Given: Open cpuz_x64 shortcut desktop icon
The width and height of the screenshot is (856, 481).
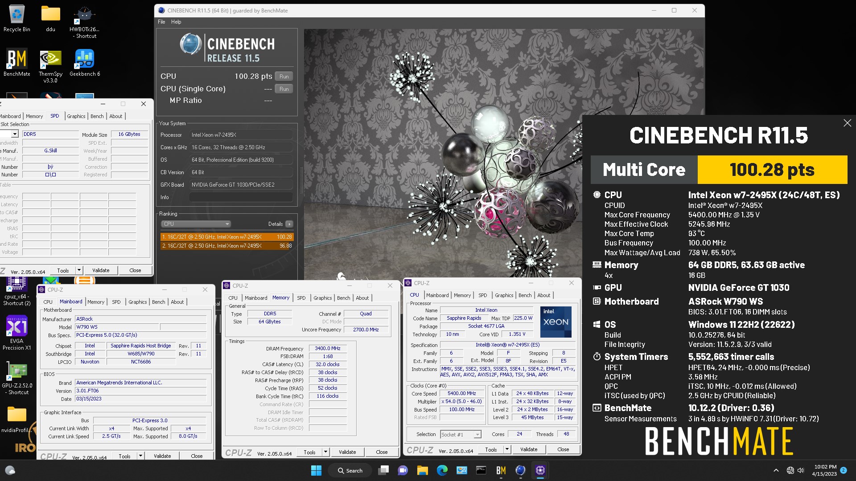Looking at the screenshot, I should (17, 292).
